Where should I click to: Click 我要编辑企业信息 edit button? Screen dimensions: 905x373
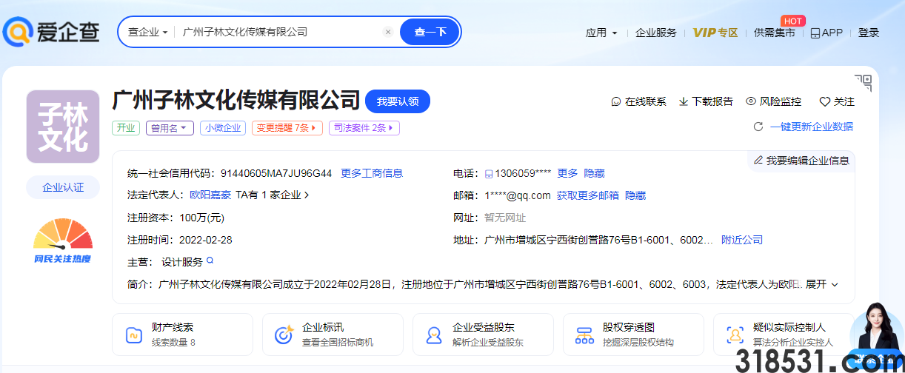tap(801, 160)
